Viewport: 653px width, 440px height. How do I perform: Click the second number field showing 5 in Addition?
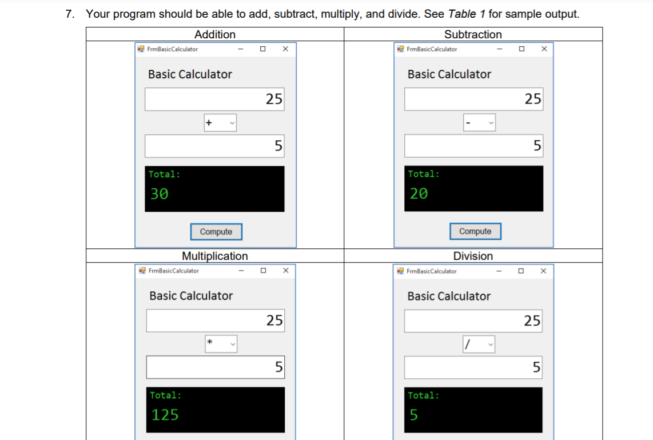214,146
